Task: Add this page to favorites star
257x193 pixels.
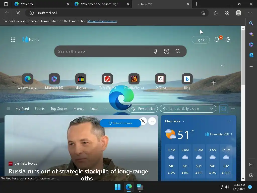Action: tap(203, 13)
